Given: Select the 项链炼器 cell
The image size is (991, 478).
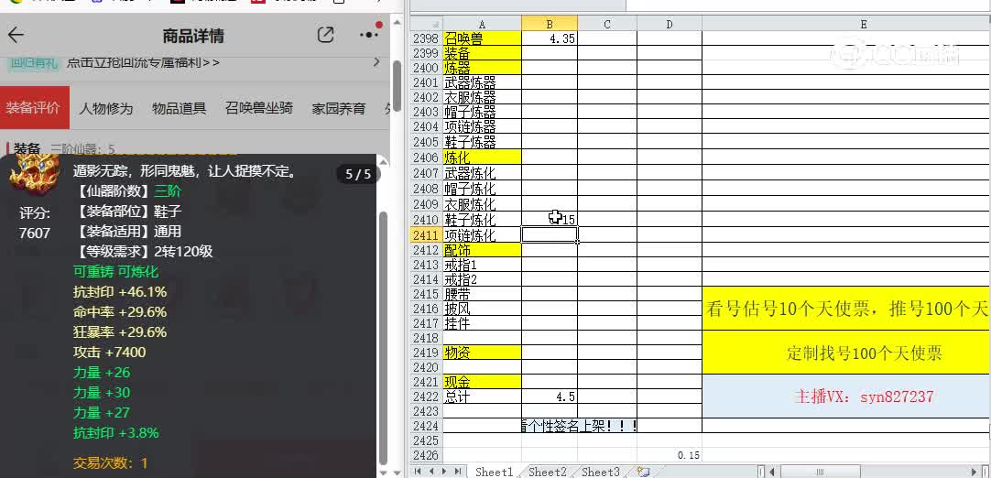Looking at the screenshot, I should point(483,126).
